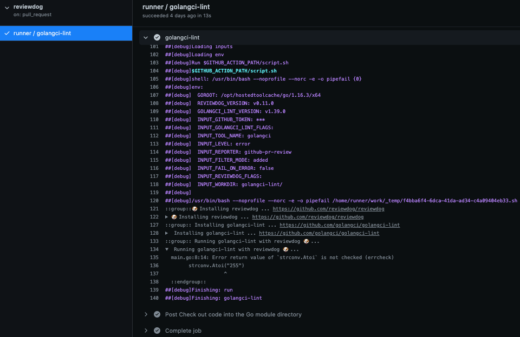The height and width of the screenshot is (337, 520).
Task: Click the "Finishing: golangci-lint" log line
Action: tap(213, 298)
